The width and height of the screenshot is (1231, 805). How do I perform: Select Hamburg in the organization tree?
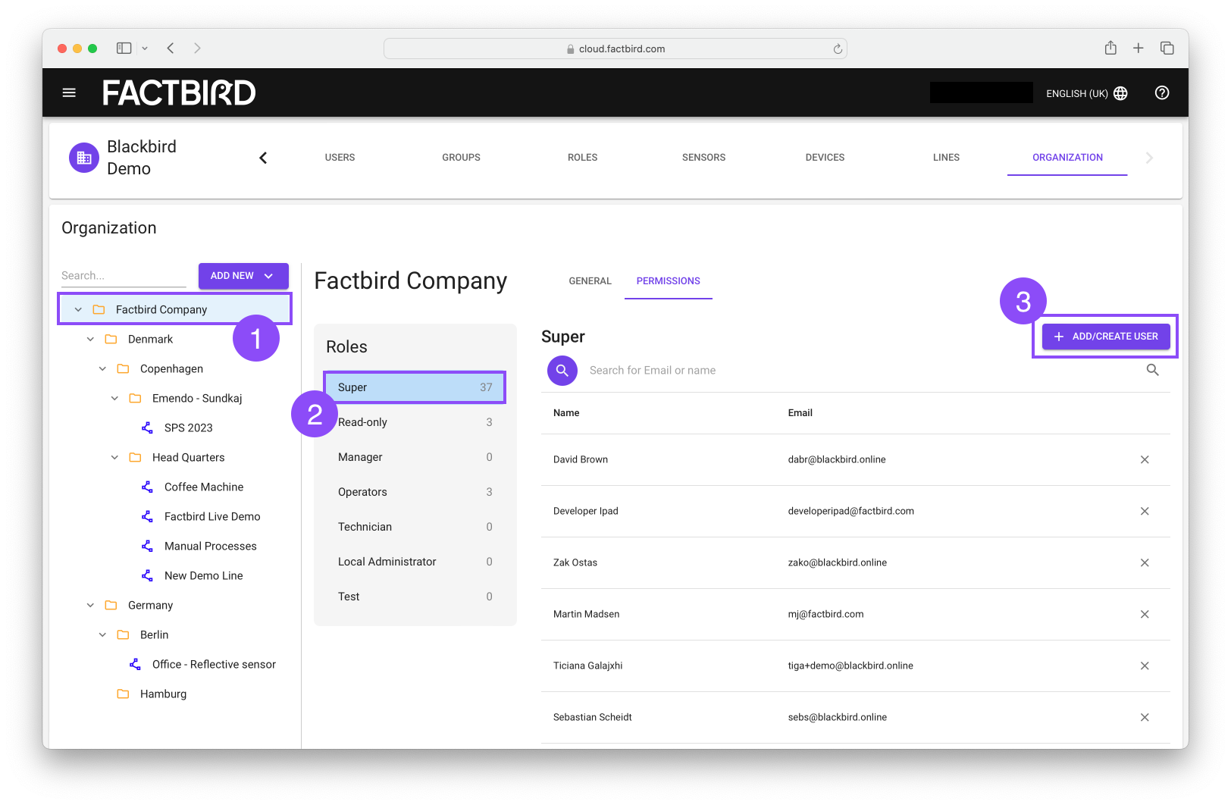(x=163, y=694)
